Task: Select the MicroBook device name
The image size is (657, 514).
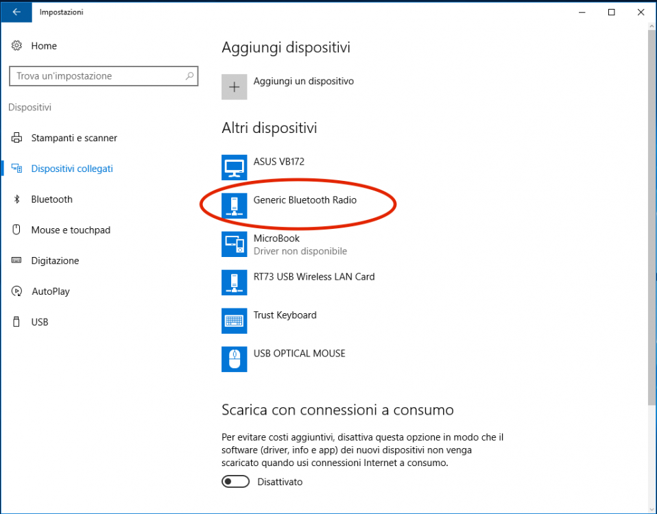Action: (x=276, y=238)
